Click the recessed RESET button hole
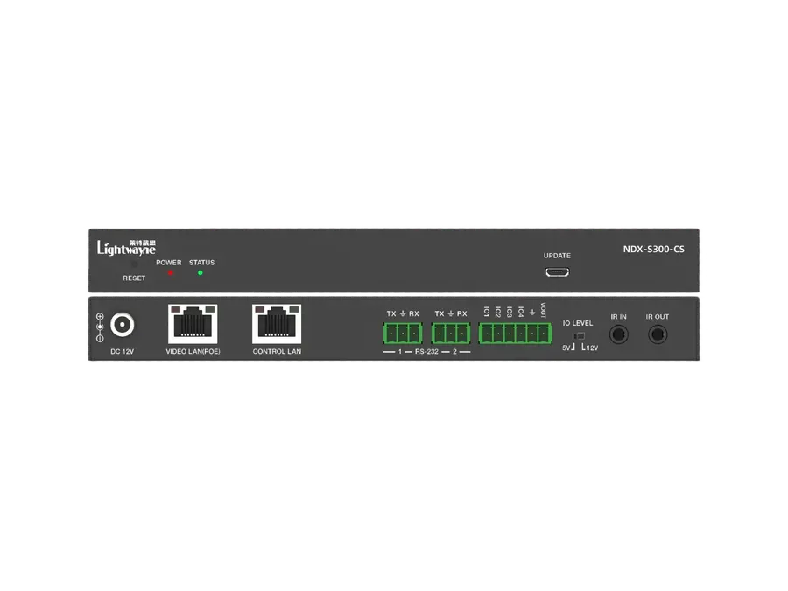The height and width of the screenshot is (591, 788). tap(134, 264)
